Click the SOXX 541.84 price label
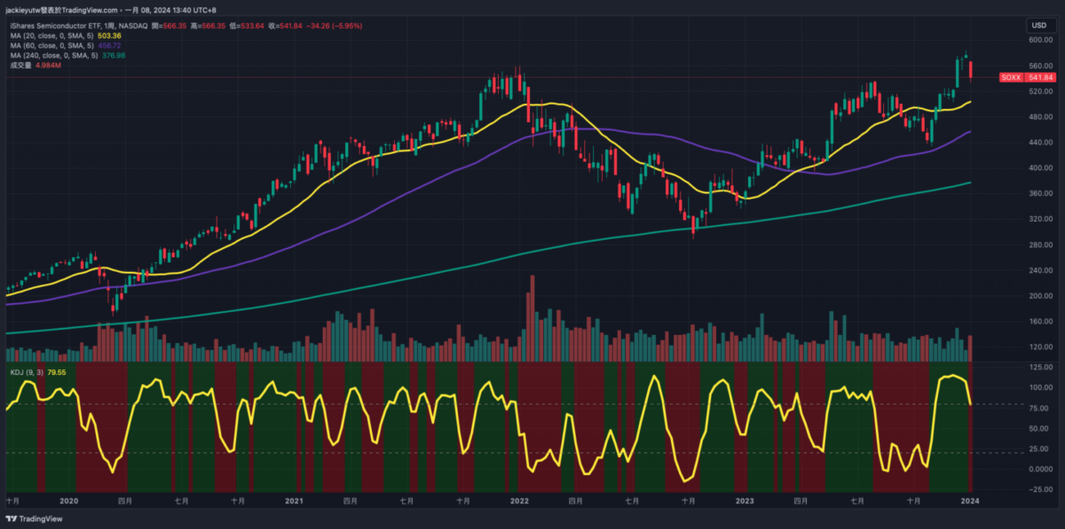Image resolution: width=1065 pixels, height=529 pixels. coord(1027,78)
